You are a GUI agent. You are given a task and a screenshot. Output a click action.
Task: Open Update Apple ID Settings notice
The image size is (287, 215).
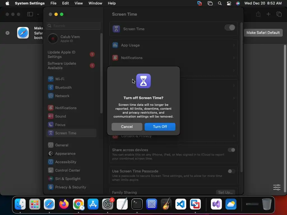(71, 55)
